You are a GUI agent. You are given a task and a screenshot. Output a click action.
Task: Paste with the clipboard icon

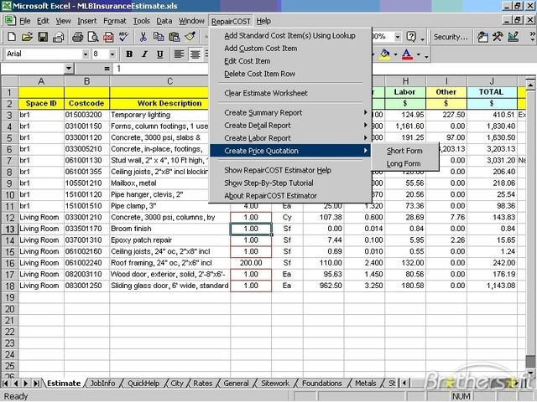click(175, 37)
